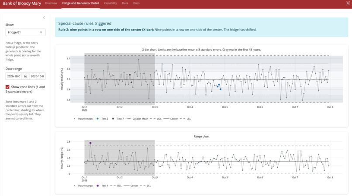352x196 pixels.
Task: Switch to the Capability tab
Action: pyautogui.click(x=110, y=3)
